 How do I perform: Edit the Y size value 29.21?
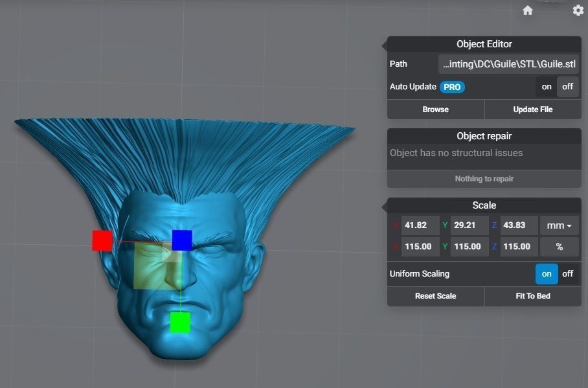point(469,225)
